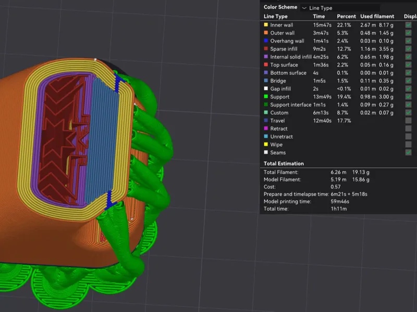This screenshot has width=417, height=312.
Task: Select the Inner wall row label
Action: click(x=281, y=25)
